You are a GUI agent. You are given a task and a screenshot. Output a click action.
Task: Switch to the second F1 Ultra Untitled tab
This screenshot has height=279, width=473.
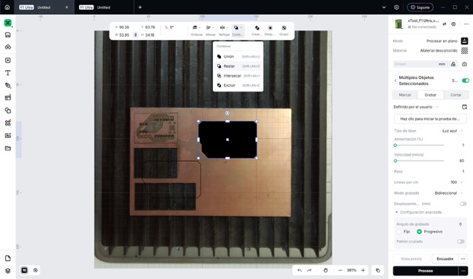[x=104, y=7]
